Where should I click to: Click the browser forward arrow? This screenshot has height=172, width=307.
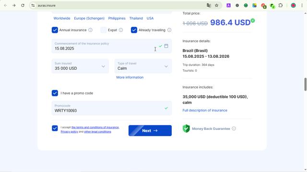click(x=14, y=5)
